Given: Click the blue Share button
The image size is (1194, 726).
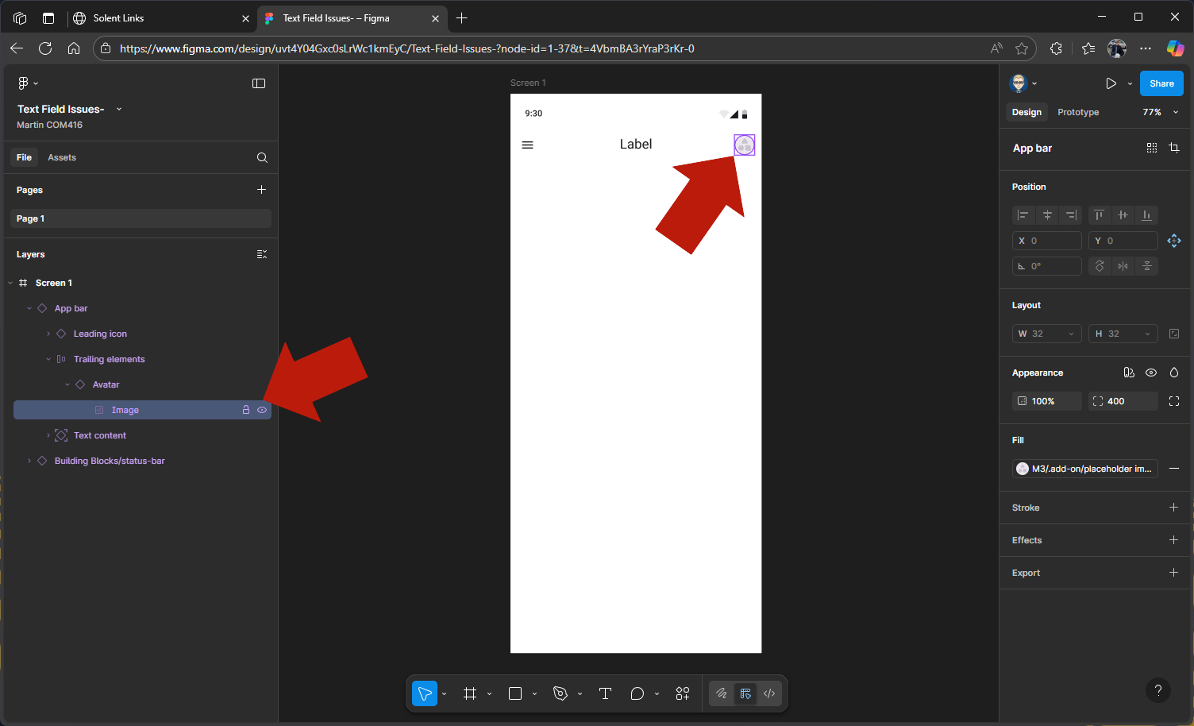Looking at the screenshot, I should pyautogui.click(x=1161, y=83).
